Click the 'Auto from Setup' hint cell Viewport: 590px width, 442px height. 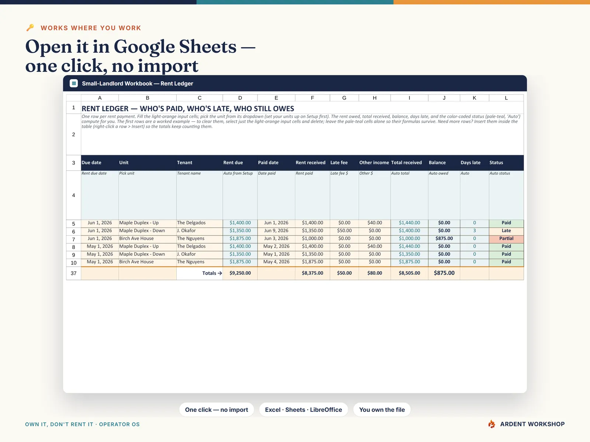coord(240,195)
